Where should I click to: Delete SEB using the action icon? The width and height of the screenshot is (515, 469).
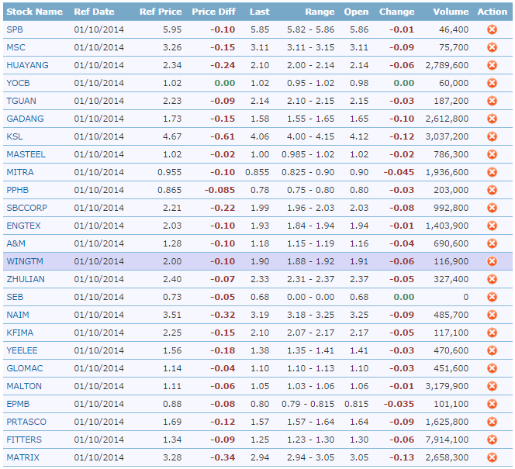[x=492, y=297]
